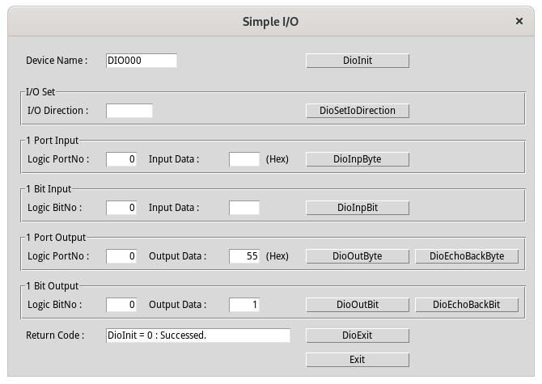Click the DioExit button

(x=357, y=335)
